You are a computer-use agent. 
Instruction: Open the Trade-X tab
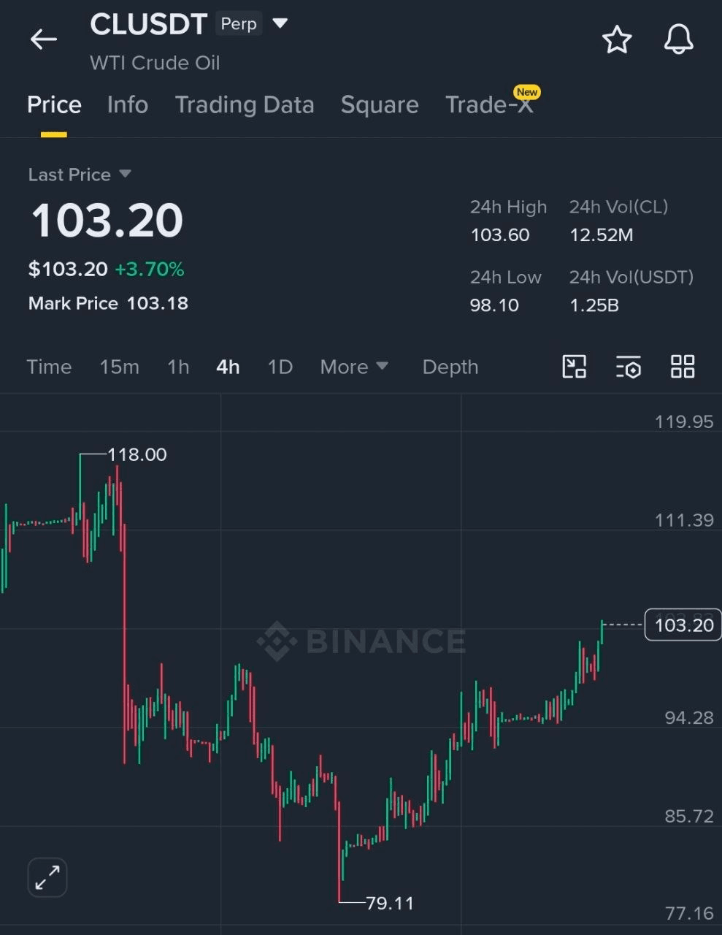[x=488, y=105]
